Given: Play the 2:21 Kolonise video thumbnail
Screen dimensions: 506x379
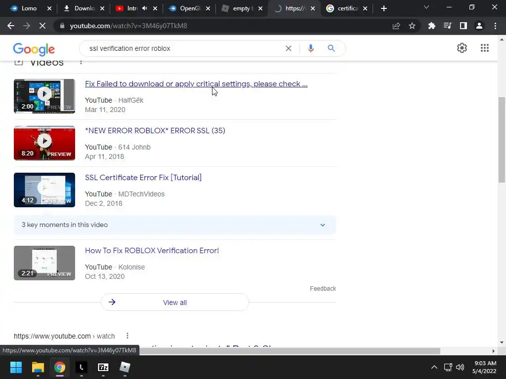Looking at the screenshot, I should [x=44, y=263].
